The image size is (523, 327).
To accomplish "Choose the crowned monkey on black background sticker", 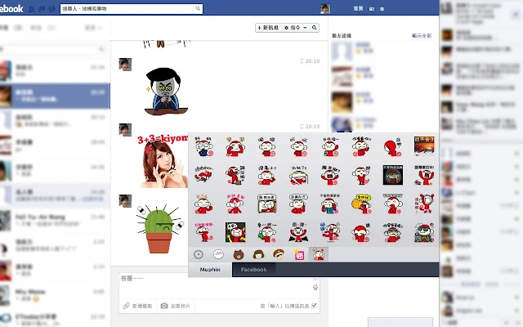I will click(x=235, y=232).
